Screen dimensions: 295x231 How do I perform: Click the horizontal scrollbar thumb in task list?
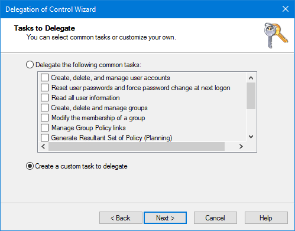point(137,147)
